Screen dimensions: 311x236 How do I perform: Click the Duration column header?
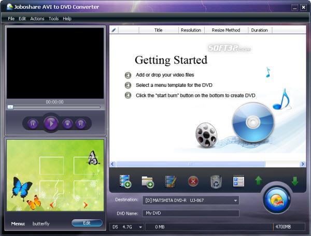pyautogui.click(x=260, y=30)
